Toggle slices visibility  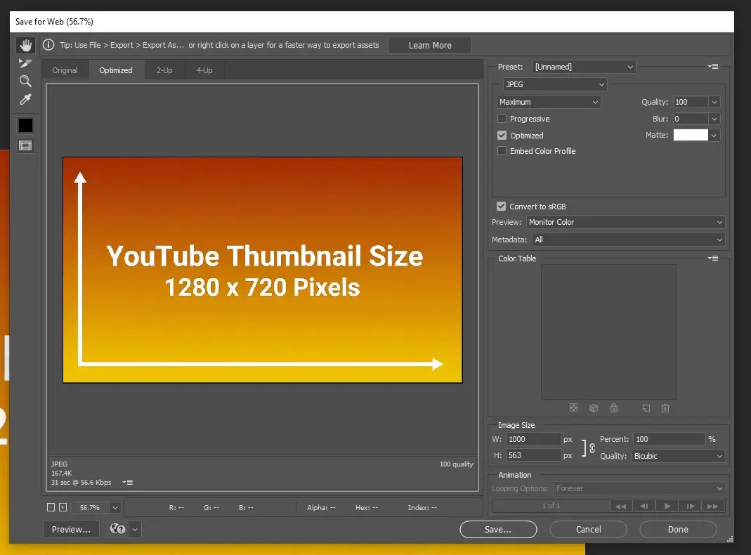(x=25, y=145)
